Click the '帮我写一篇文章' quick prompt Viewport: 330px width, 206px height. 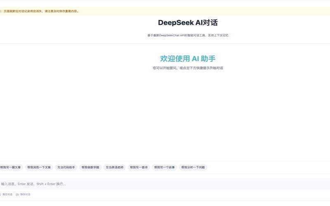coord(11,167)
